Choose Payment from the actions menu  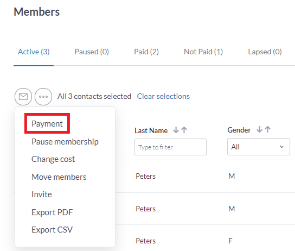point(47,124)
